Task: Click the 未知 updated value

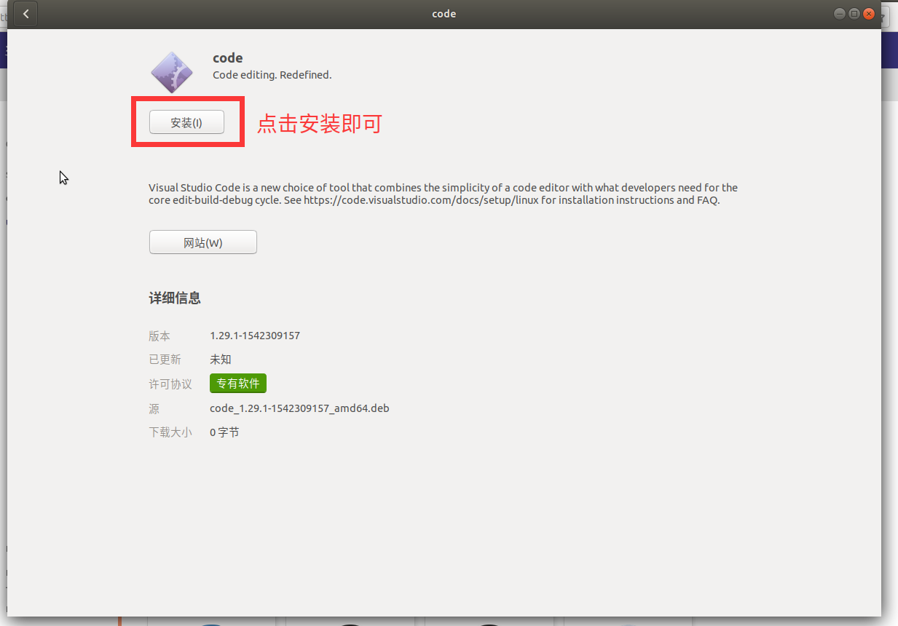Action: [x=221, y=360]
